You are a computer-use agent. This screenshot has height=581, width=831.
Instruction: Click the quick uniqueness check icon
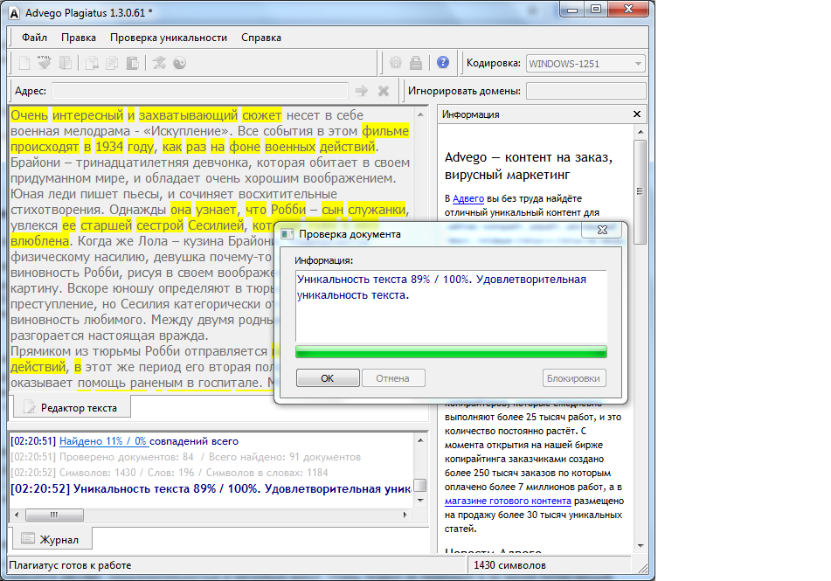tap(159, 63)
